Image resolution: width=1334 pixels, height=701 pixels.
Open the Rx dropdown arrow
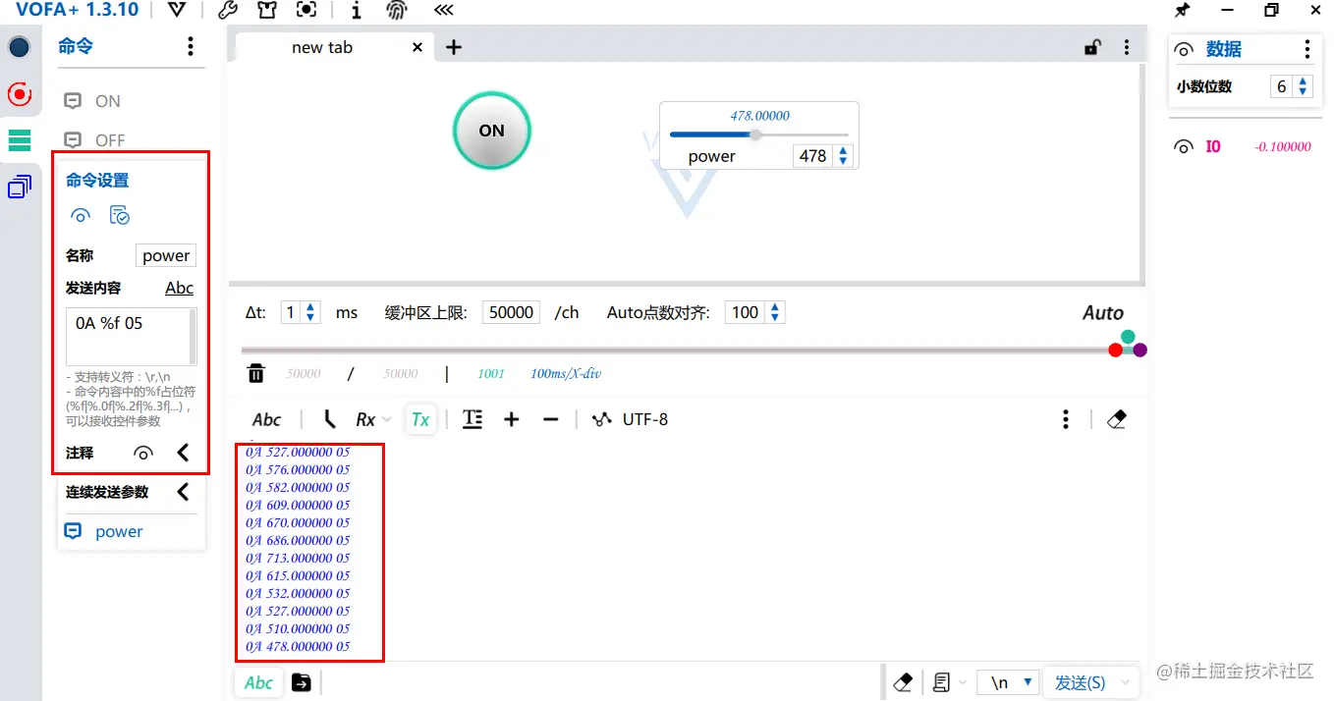tap(387, 419)
